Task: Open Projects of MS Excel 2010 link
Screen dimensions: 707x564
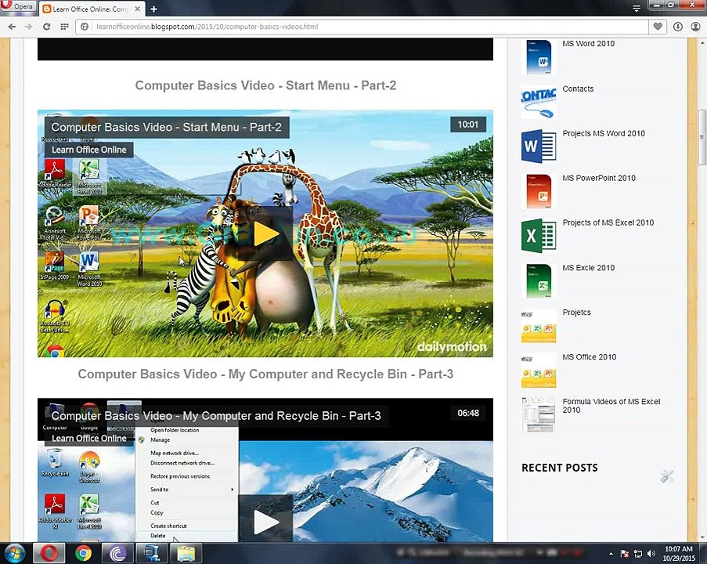Action: tap(608, 223)
